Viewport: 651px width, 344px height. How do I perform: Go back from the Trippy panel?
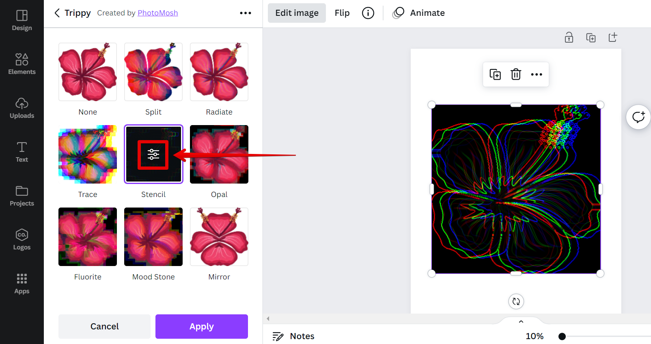pyautogui.click(x=57, y=13)
